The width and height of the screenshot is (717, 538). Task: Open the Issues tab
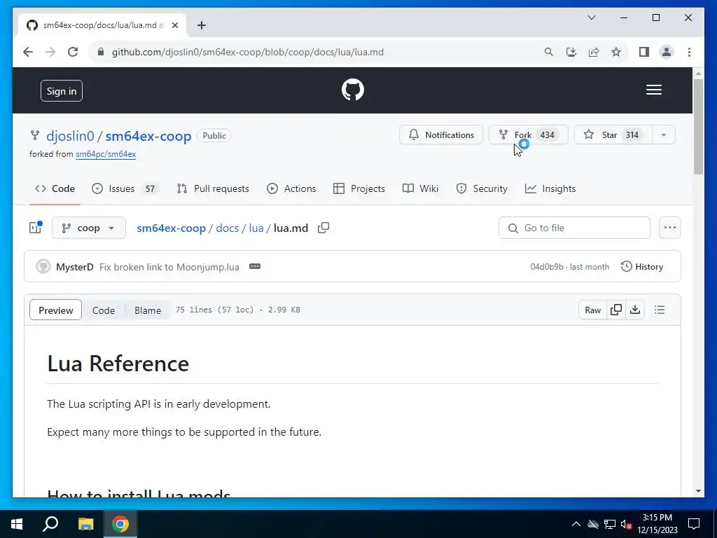[125, 188]
